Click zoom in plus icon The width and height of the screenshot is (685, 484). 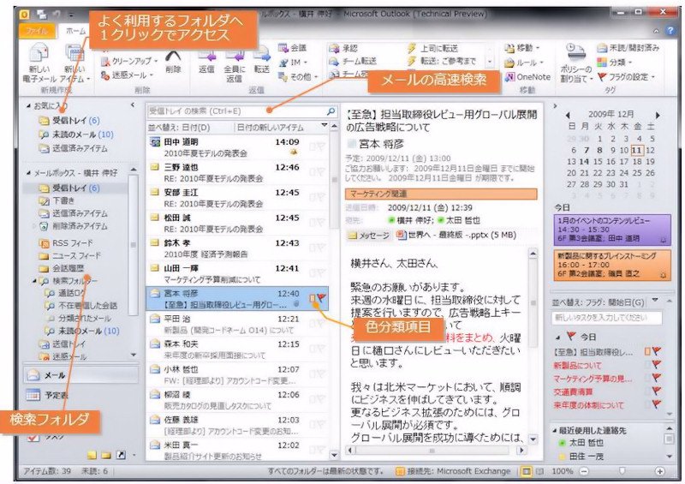pyautogui.click(x=659, y=471)
